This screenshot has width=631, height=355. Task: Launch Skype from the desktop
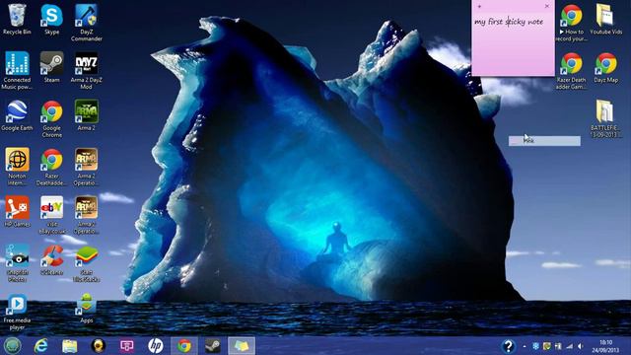[x=51, y=20]
